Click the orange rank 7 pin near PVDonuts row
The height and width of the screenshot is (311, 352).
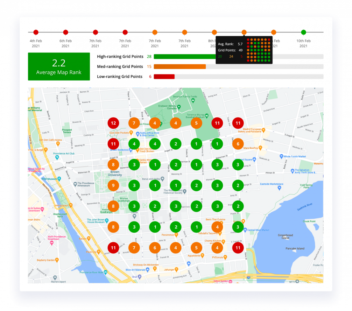point(134,248)
